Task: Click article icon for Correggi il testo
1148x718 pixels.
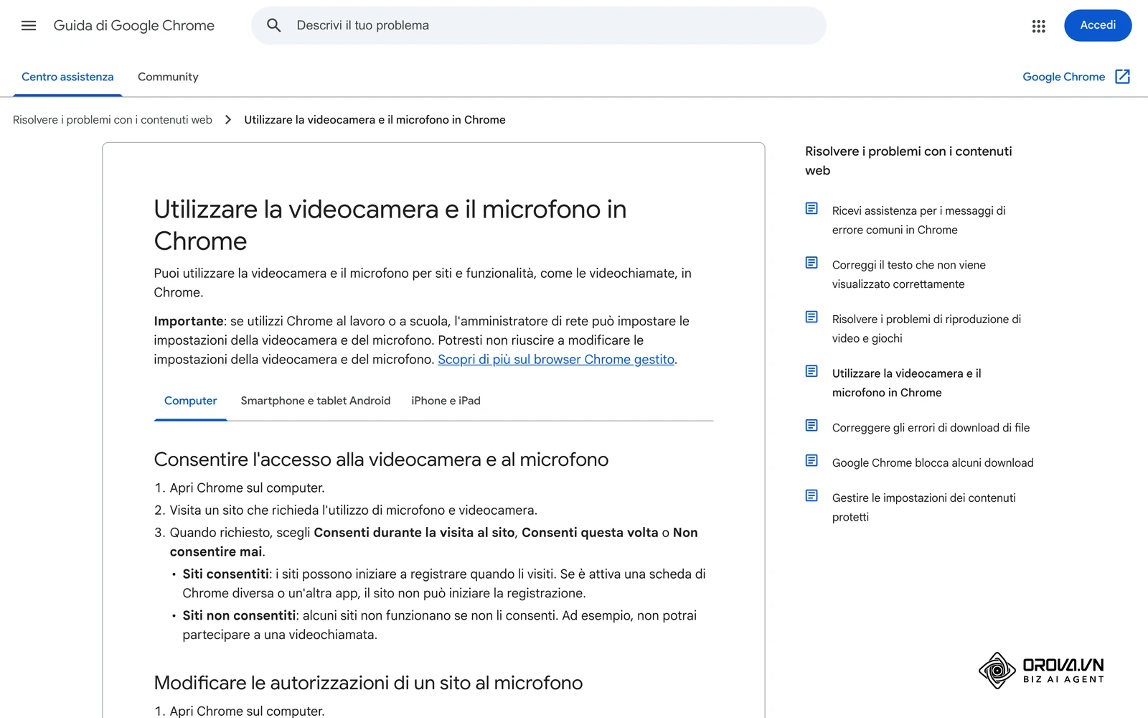Action: pyautogui.click(x=811, y=263)
